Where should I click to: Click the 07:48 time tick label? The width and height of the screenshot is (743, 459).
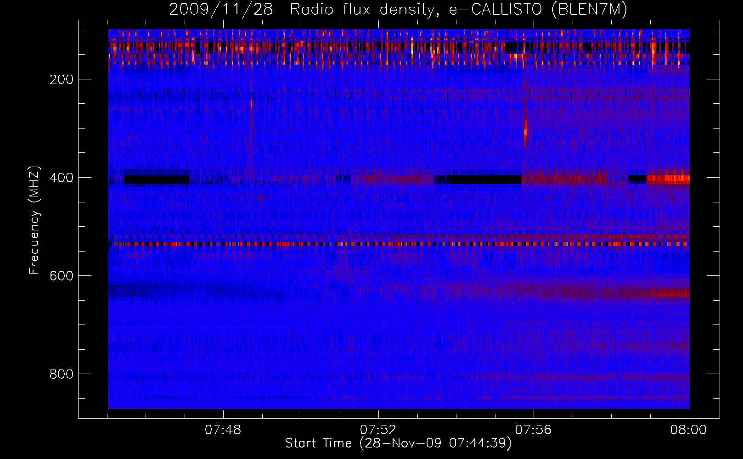(223, 430)
